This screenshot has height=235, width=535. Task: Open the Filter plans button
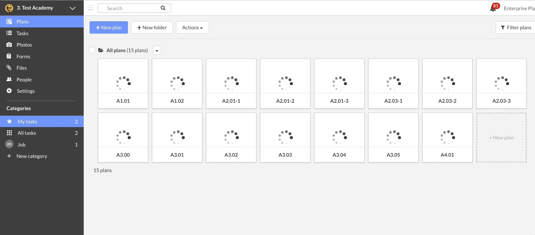pos(516,27)
